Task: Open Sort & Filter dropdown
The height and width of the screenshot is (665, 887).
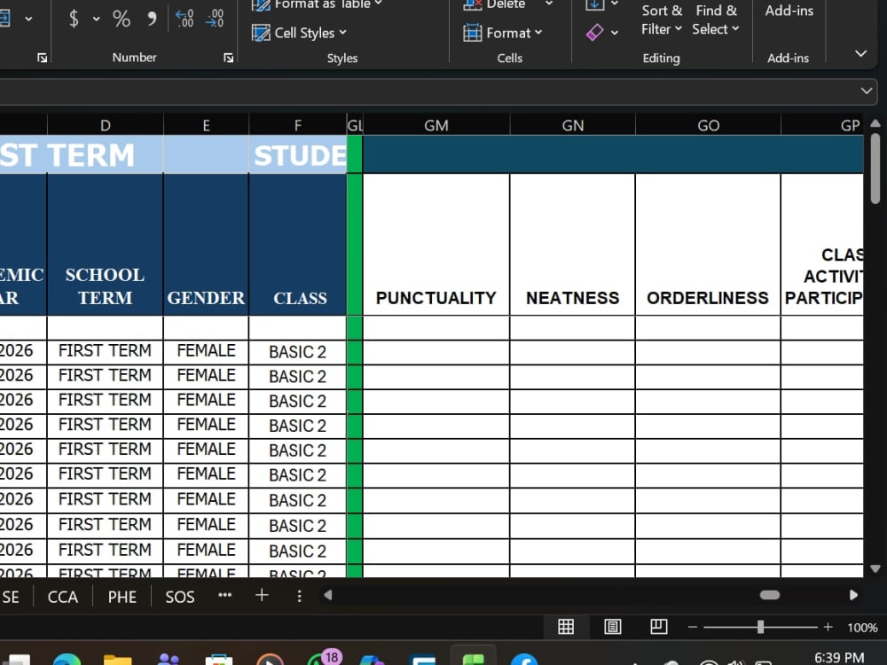Action: click(x=662, y=20)
